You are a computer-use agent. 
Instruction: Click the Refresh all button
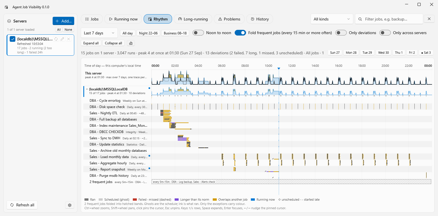point(22,205)
